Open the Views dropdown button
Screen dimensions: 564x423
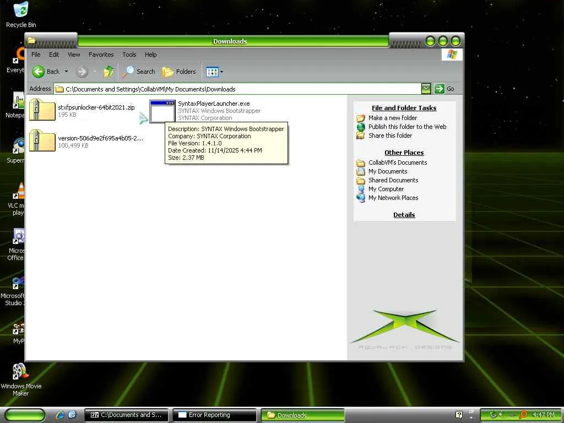coord(214,72)
